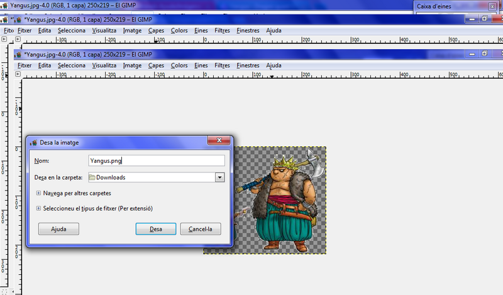The width and height of the screenshot is (503, 295).
Task: Click the Cancel·la button
Action: click(x=201, y=229)
